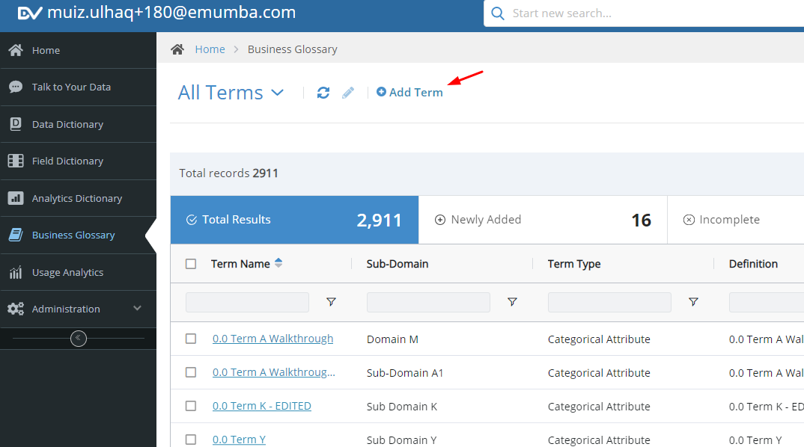Click the pencil edit icon
Screen dimensions: 804x447
coord(348,93)
